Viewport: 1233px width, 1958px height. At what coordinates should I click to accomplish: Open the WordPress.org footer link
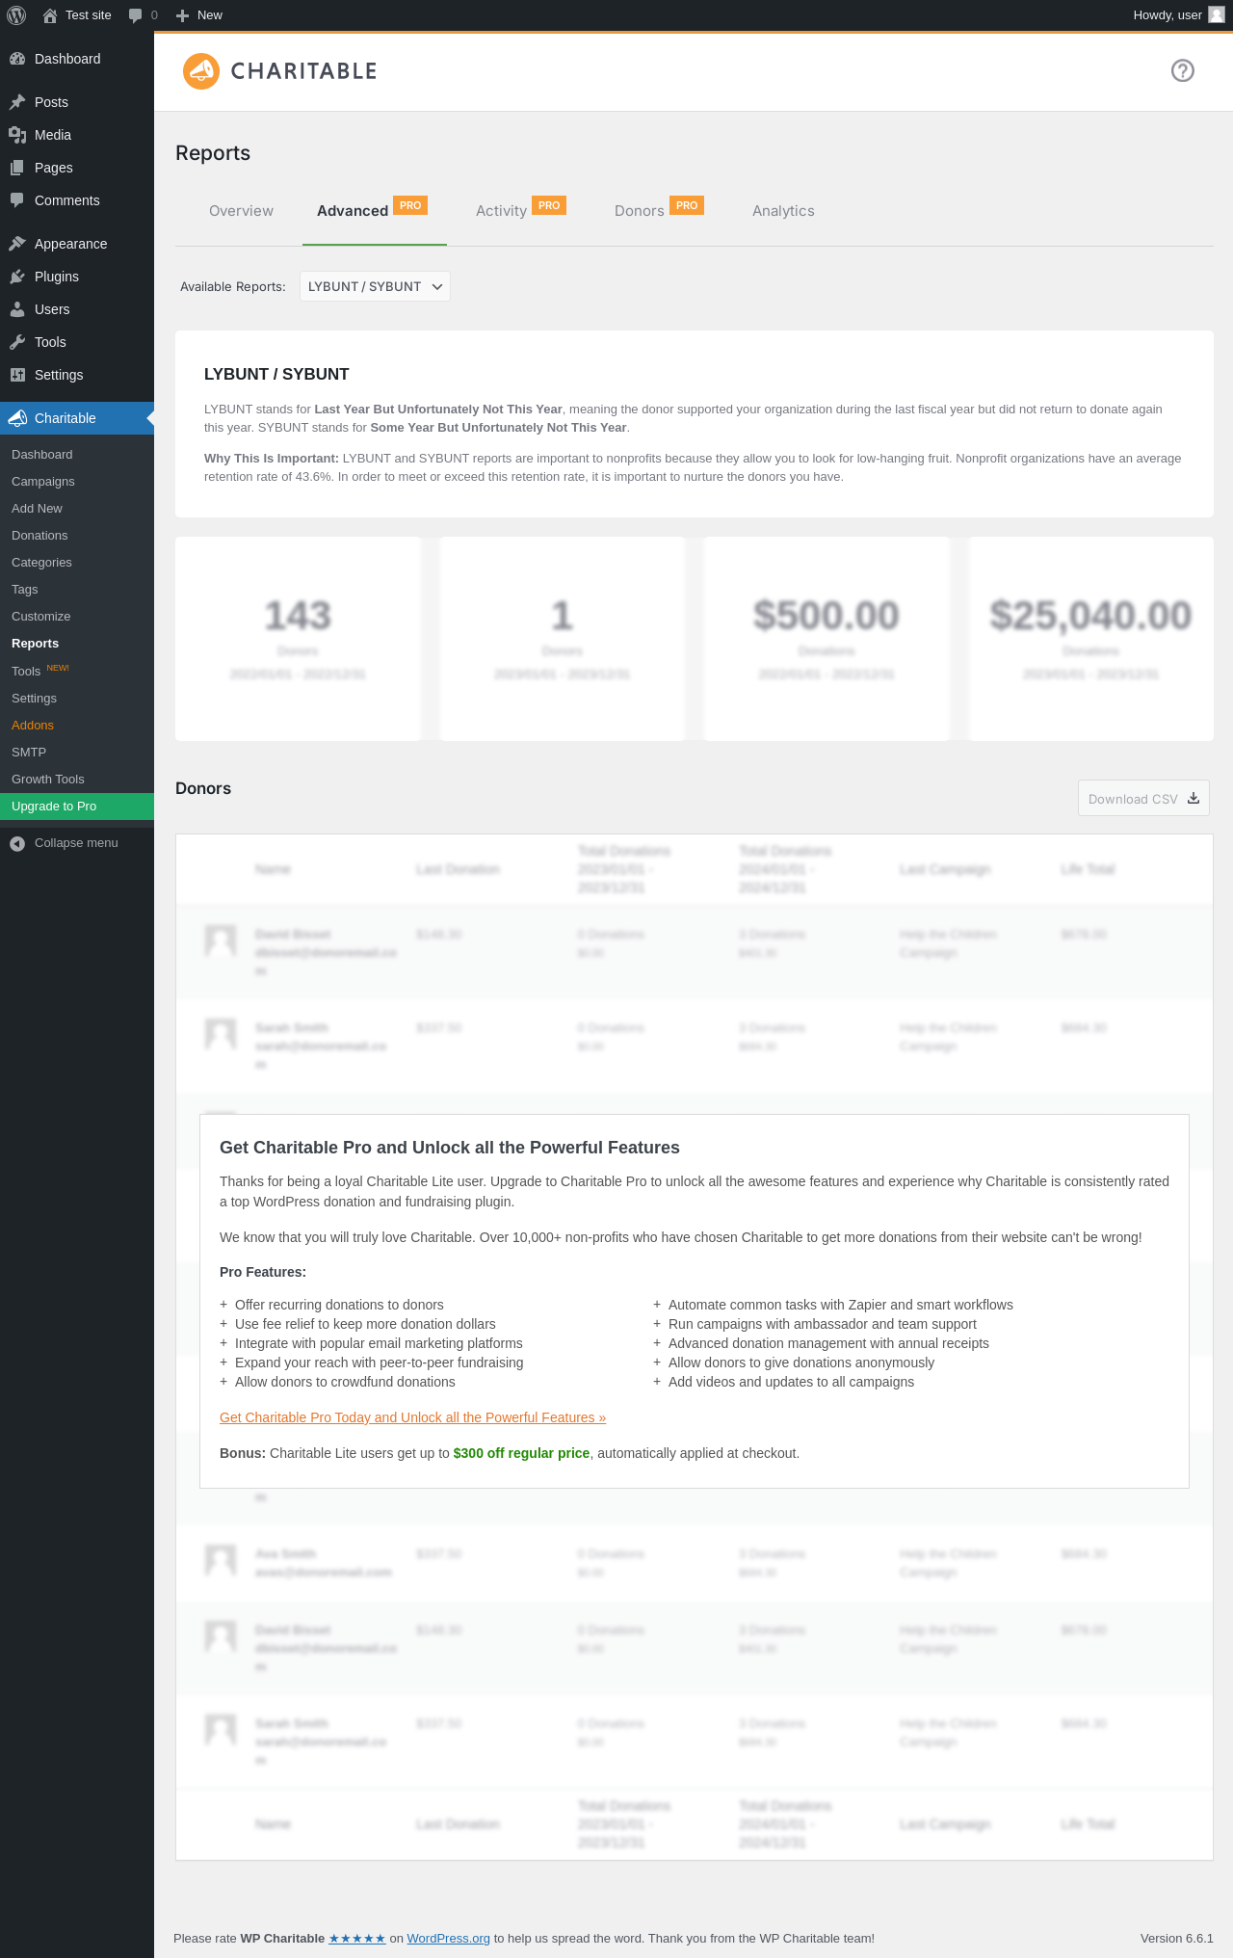(x=448, y=1939)
